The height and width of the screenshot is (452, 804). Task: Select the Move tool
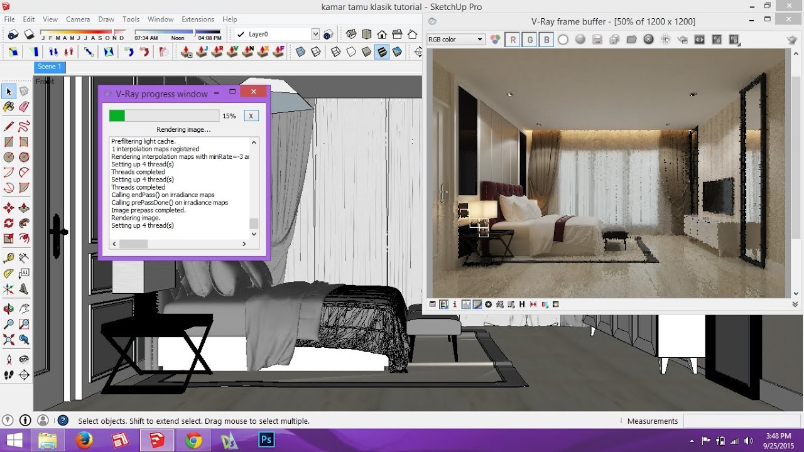click(9, 208)
